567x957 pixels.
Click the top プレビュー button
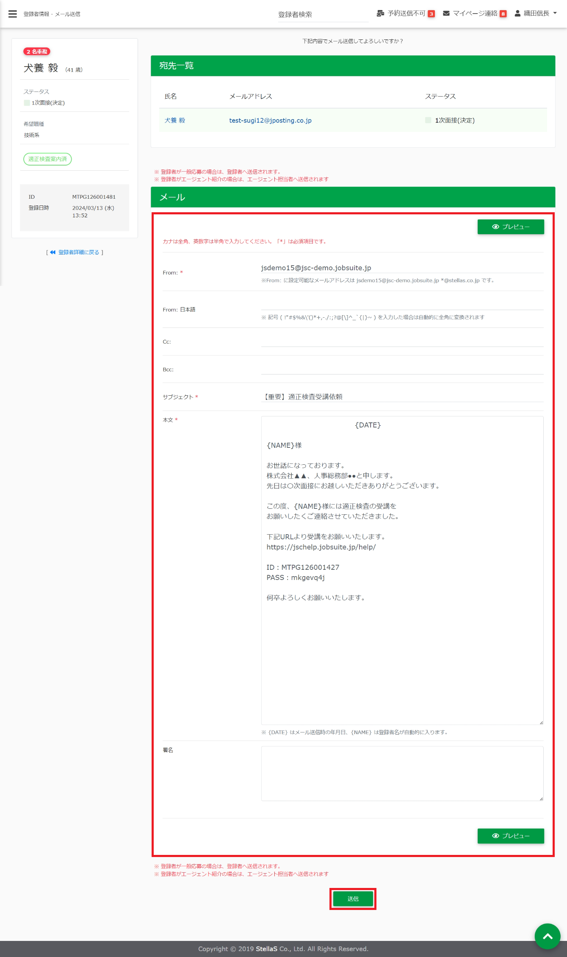[x=510, y=227]
